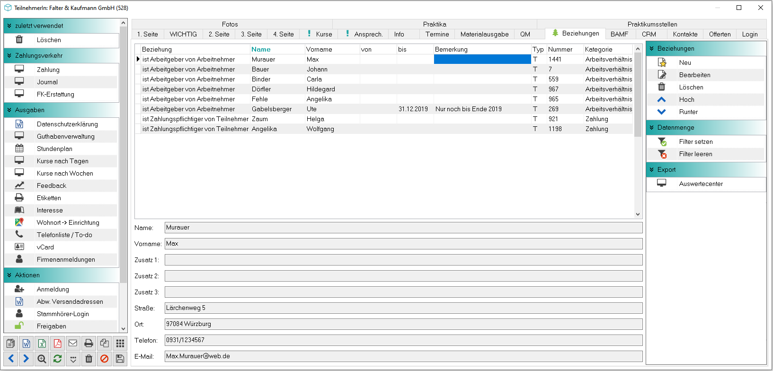This screenshot has width=773, height=371.
Task: Click the clipboard notes icon in the bottom toolbar
Action: click(x=11, y=344)
